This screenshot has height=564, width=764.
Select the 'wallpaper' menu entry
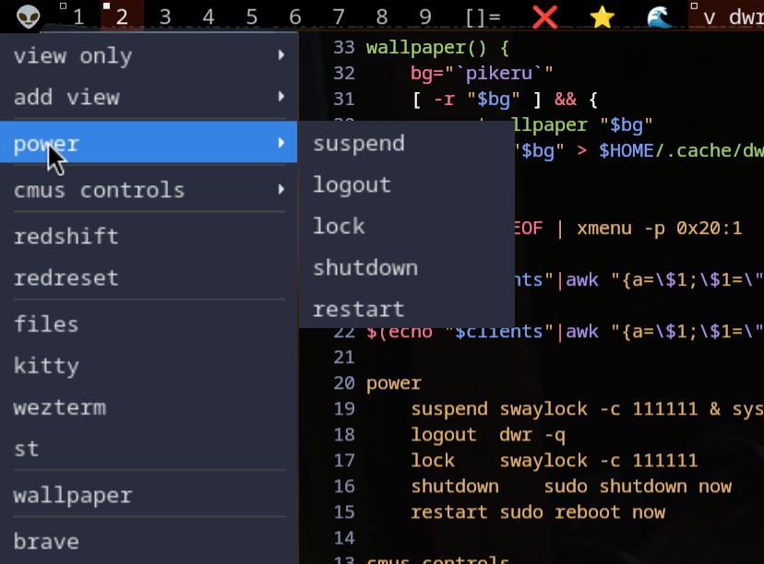(149, 495)
